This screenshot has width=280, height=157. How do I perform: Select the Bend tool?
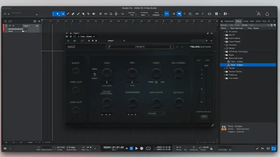click(88, 14)
